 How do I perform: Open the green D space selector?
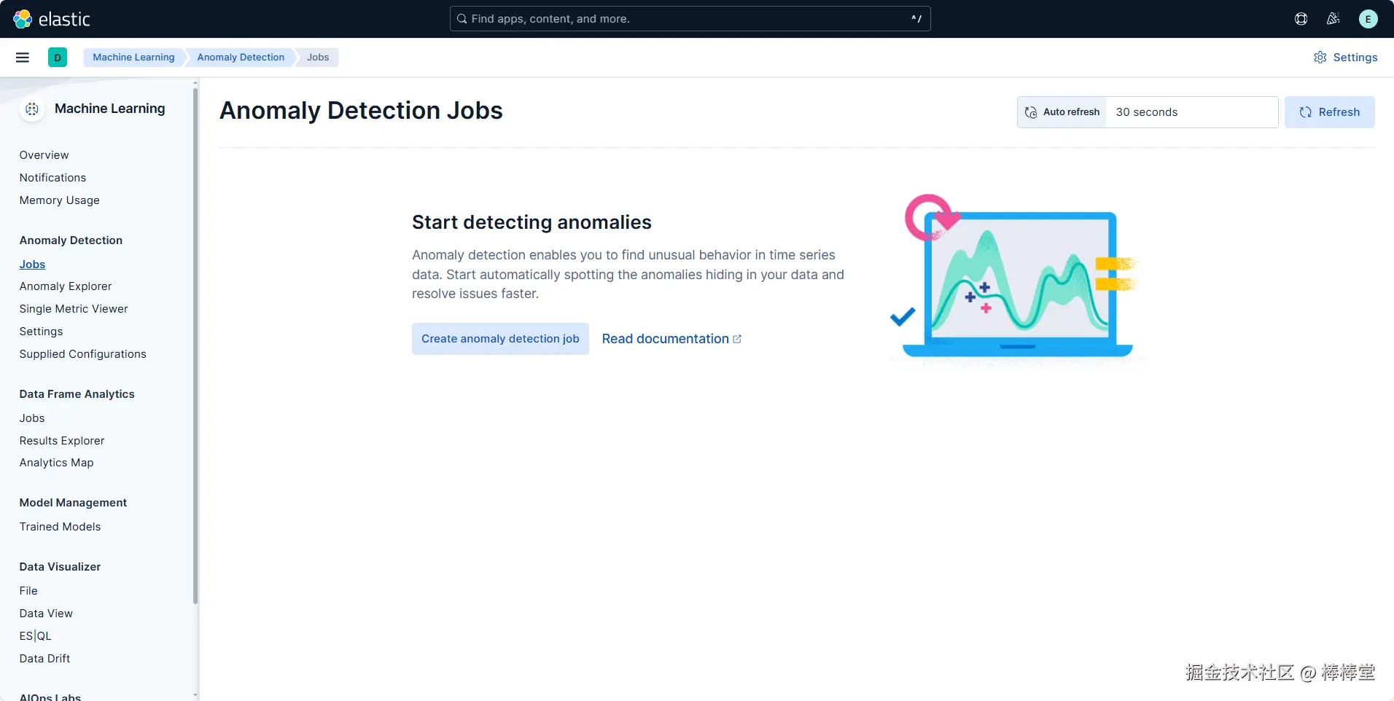pyautogui.click(x=58, y=58)
